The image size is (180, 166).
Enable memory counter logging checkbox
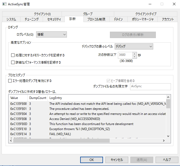[13, 55]
